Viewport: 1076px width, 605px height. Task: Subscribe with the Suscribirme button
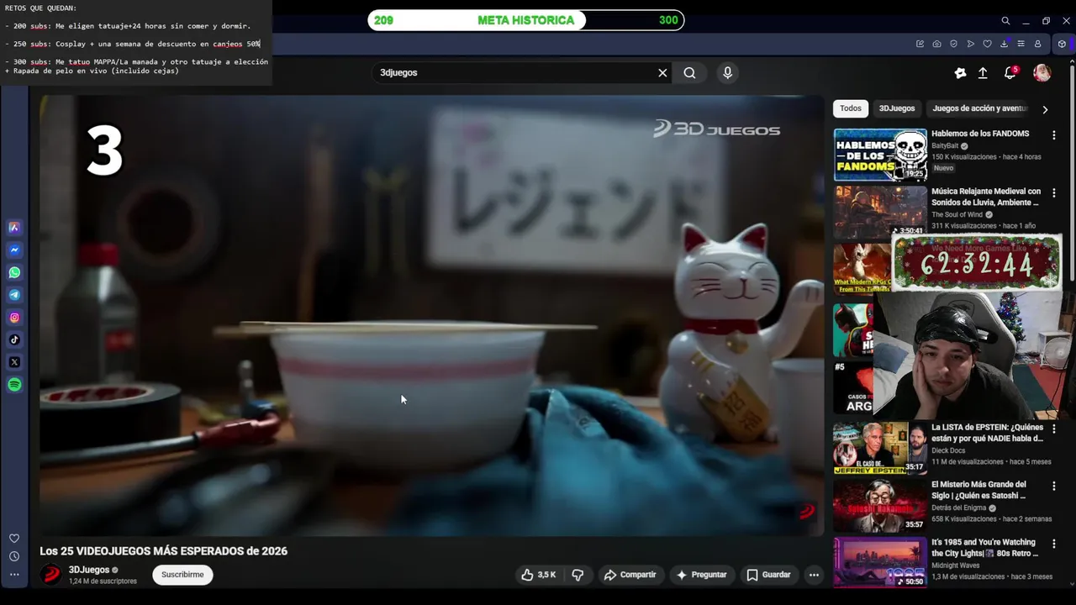[182, 575]
